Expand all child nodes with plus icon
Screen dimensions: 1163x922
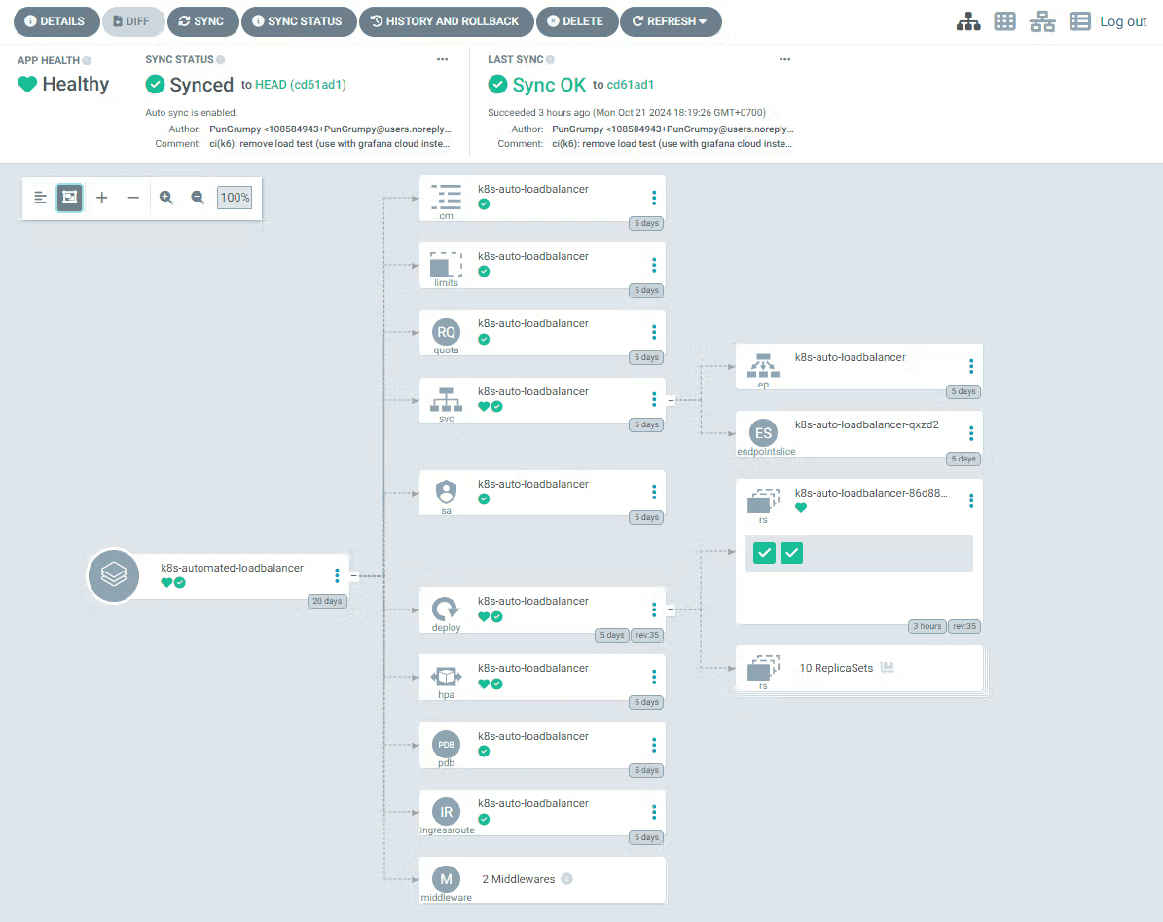point(102,198)
